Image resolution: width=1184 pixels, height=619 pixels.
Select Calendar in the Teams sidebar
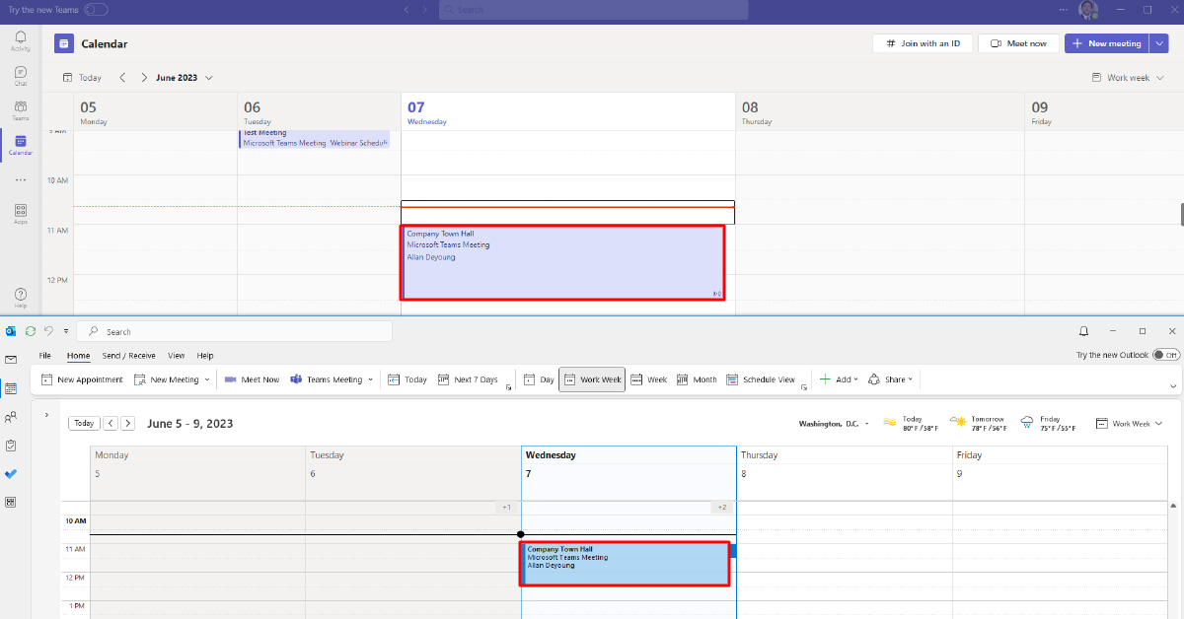pos(21,146)
